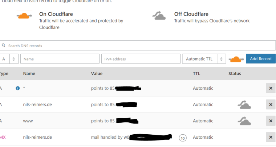This screenshot has width=276, height=147.
Task: Click the Name column header
Action: pyautogui.click(x=29, y=73)
